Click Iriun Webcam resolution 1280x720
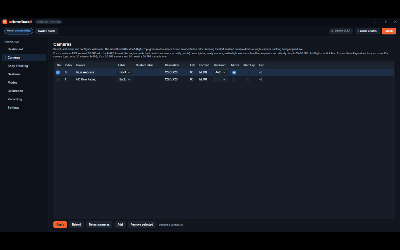 click(171, 72)
